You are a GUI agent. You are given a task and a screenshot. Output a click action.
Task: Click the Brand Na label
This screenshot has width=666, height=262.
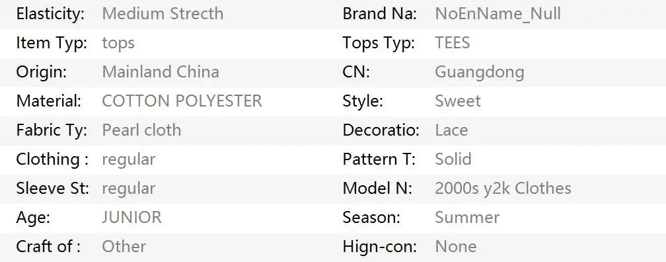[380, 14]
